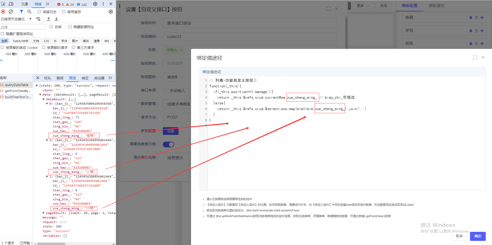Stop recording network log
492x245 pixels.
click(x=3, y=12)
